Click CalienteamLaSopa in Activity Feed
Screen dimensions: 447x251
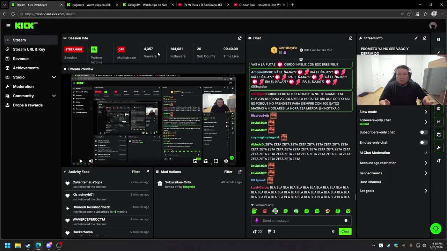click(87, 182)
